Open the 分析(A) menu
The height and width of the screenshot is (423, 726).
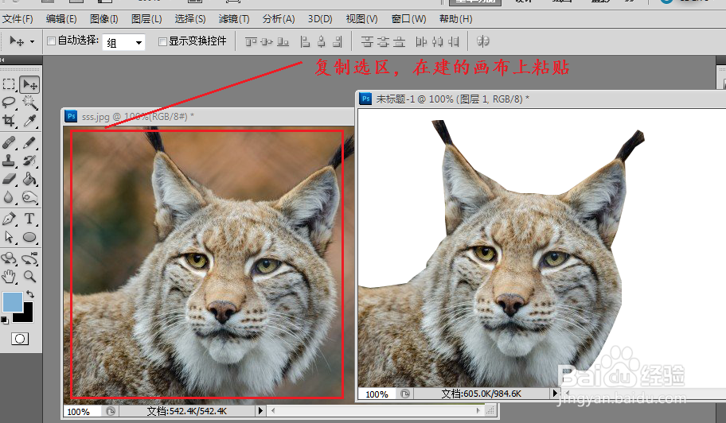click(x=279, y=19)
